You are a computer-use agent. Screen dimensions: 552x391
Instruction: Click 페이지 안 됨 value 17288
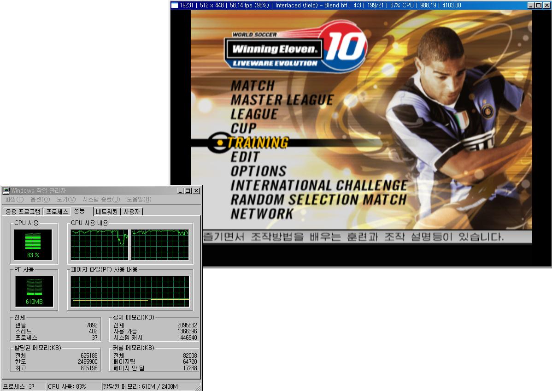point(190,368)
